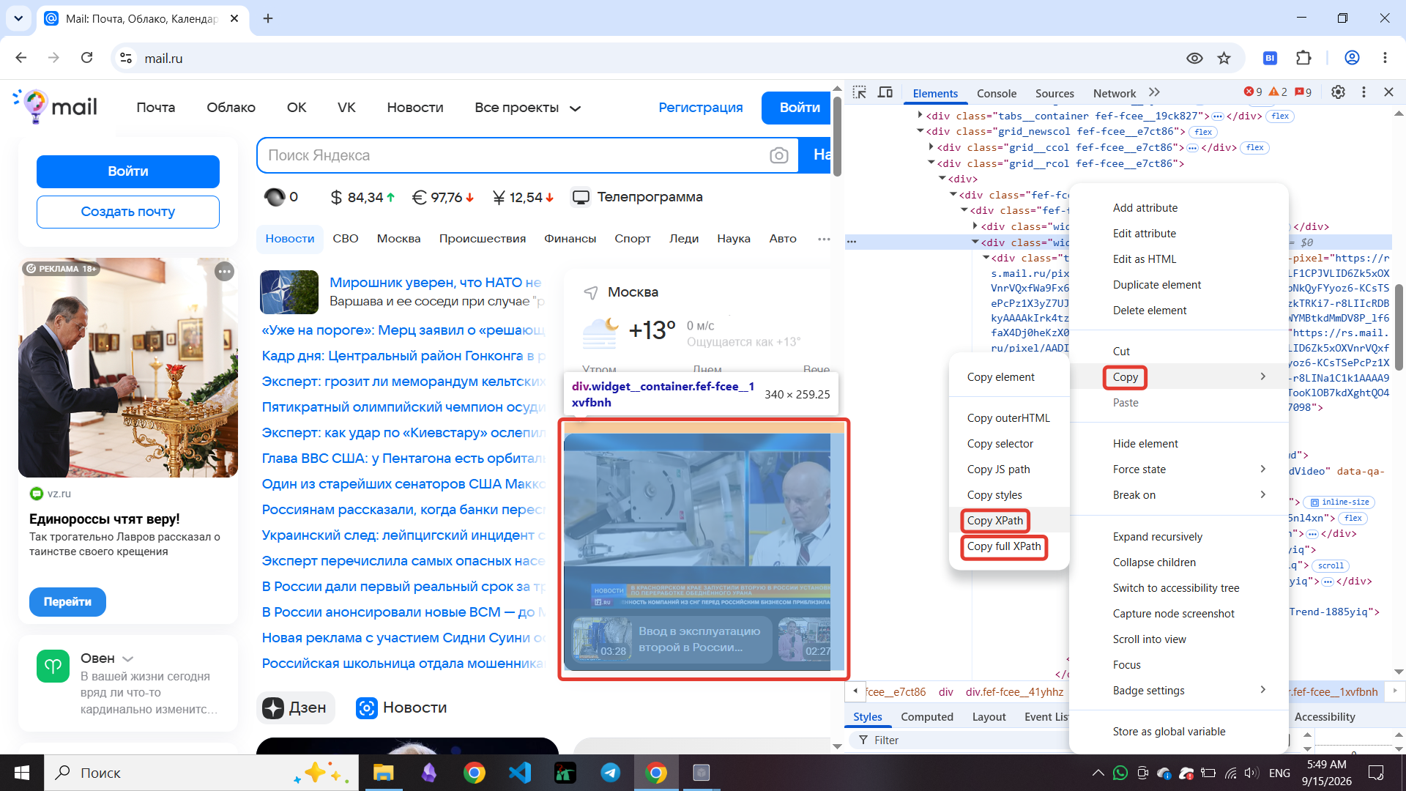
Task: Click the Chrome profile avatar icon
Action: click(x=1352, y=58)
